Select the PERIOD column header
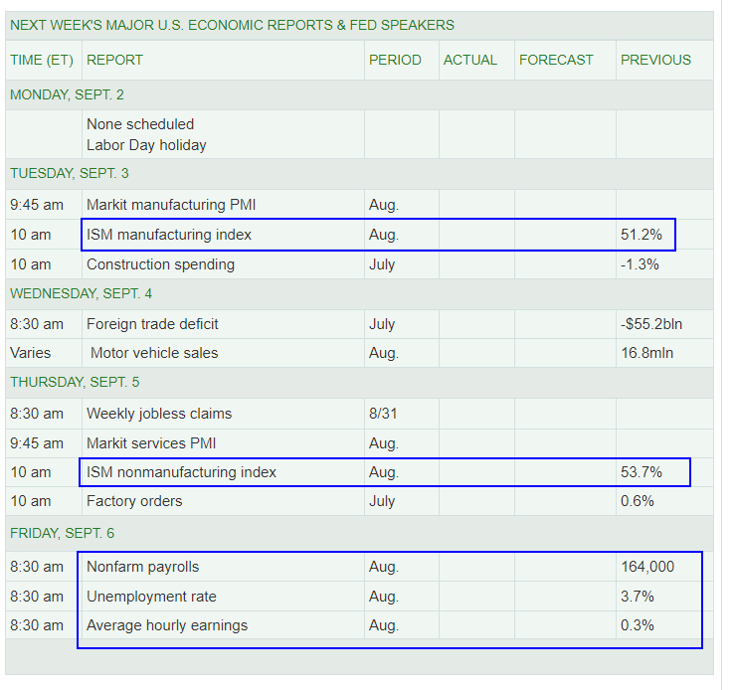This screenshot has width=734, height=690. (395, 61)
